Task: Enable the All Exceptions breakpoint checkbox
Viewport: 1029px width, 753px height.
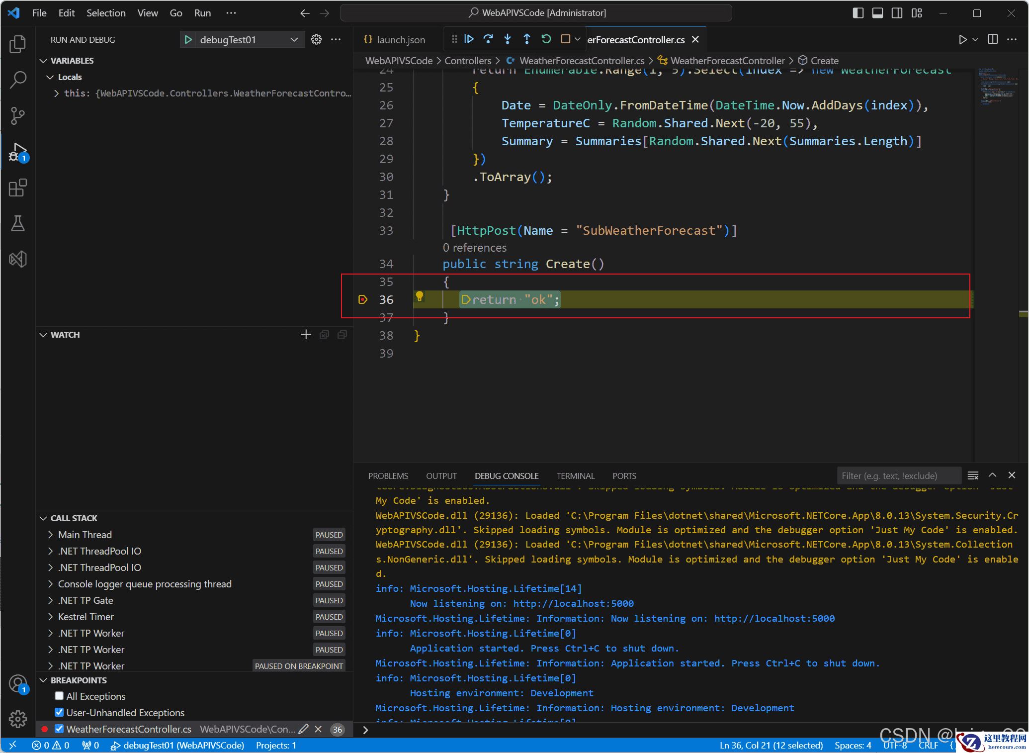Action: click(x=59, y=696)
